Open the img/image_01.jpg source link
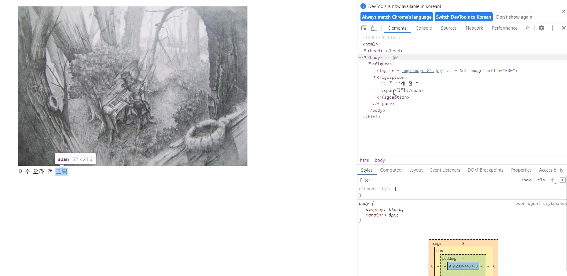The height and width of the screenshot is (276, 567). pos(422,71)
